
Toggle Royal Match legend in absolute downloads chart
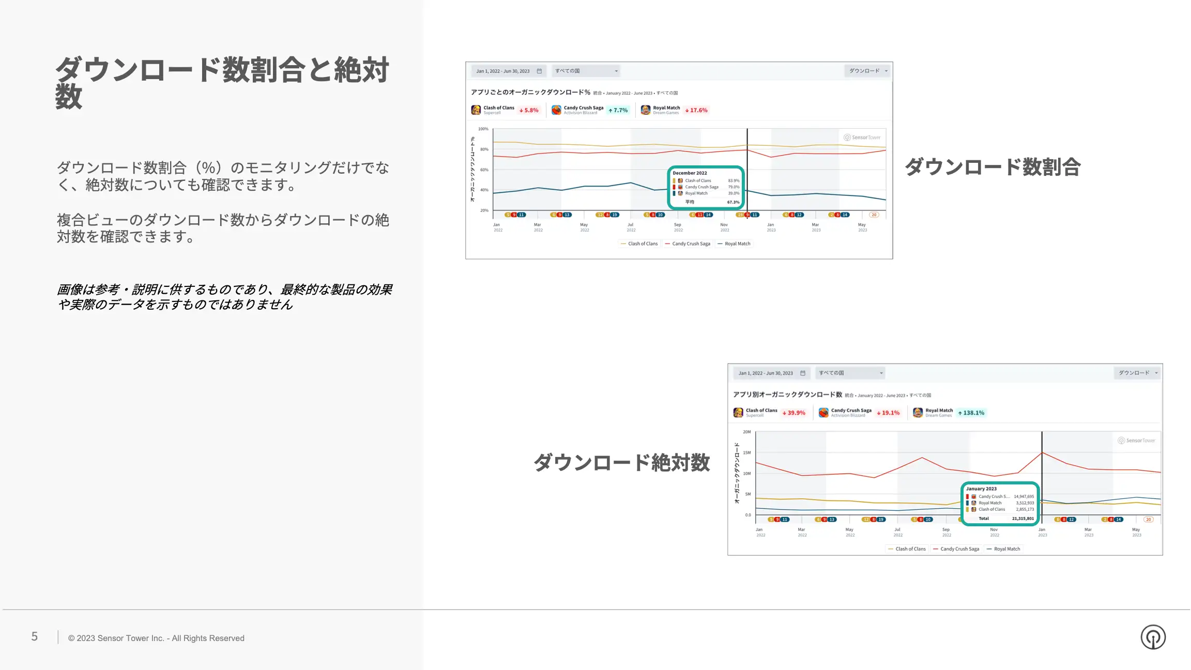[x=1003, y=549]
